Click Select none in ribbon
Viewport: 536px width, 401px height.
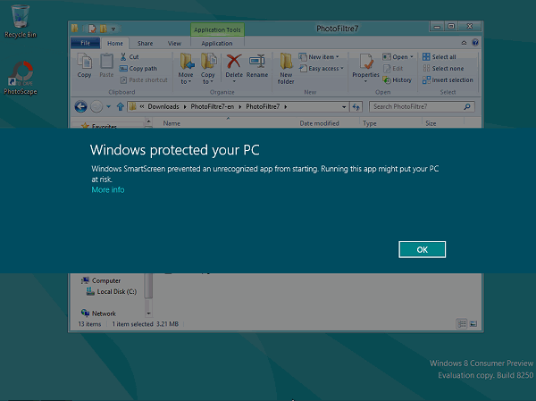click(443, 69)
